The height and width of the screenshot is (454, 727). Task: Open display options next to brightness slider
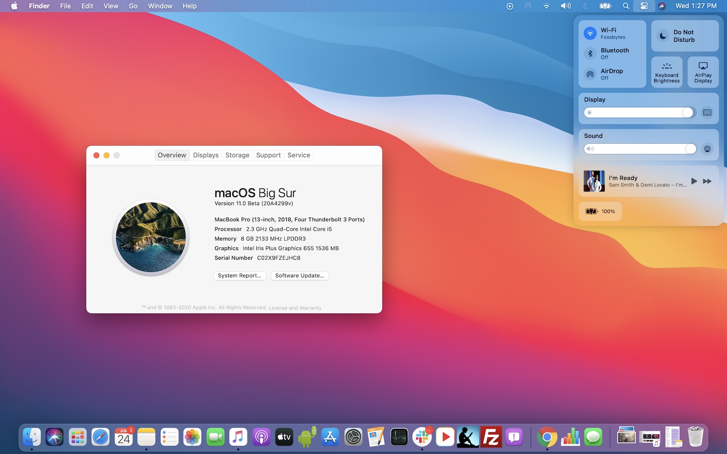[x=707, y=113]
